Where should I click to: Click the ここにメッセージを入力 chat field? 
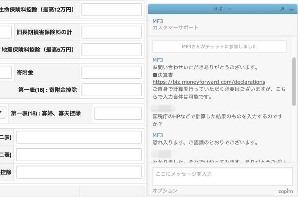222,176
